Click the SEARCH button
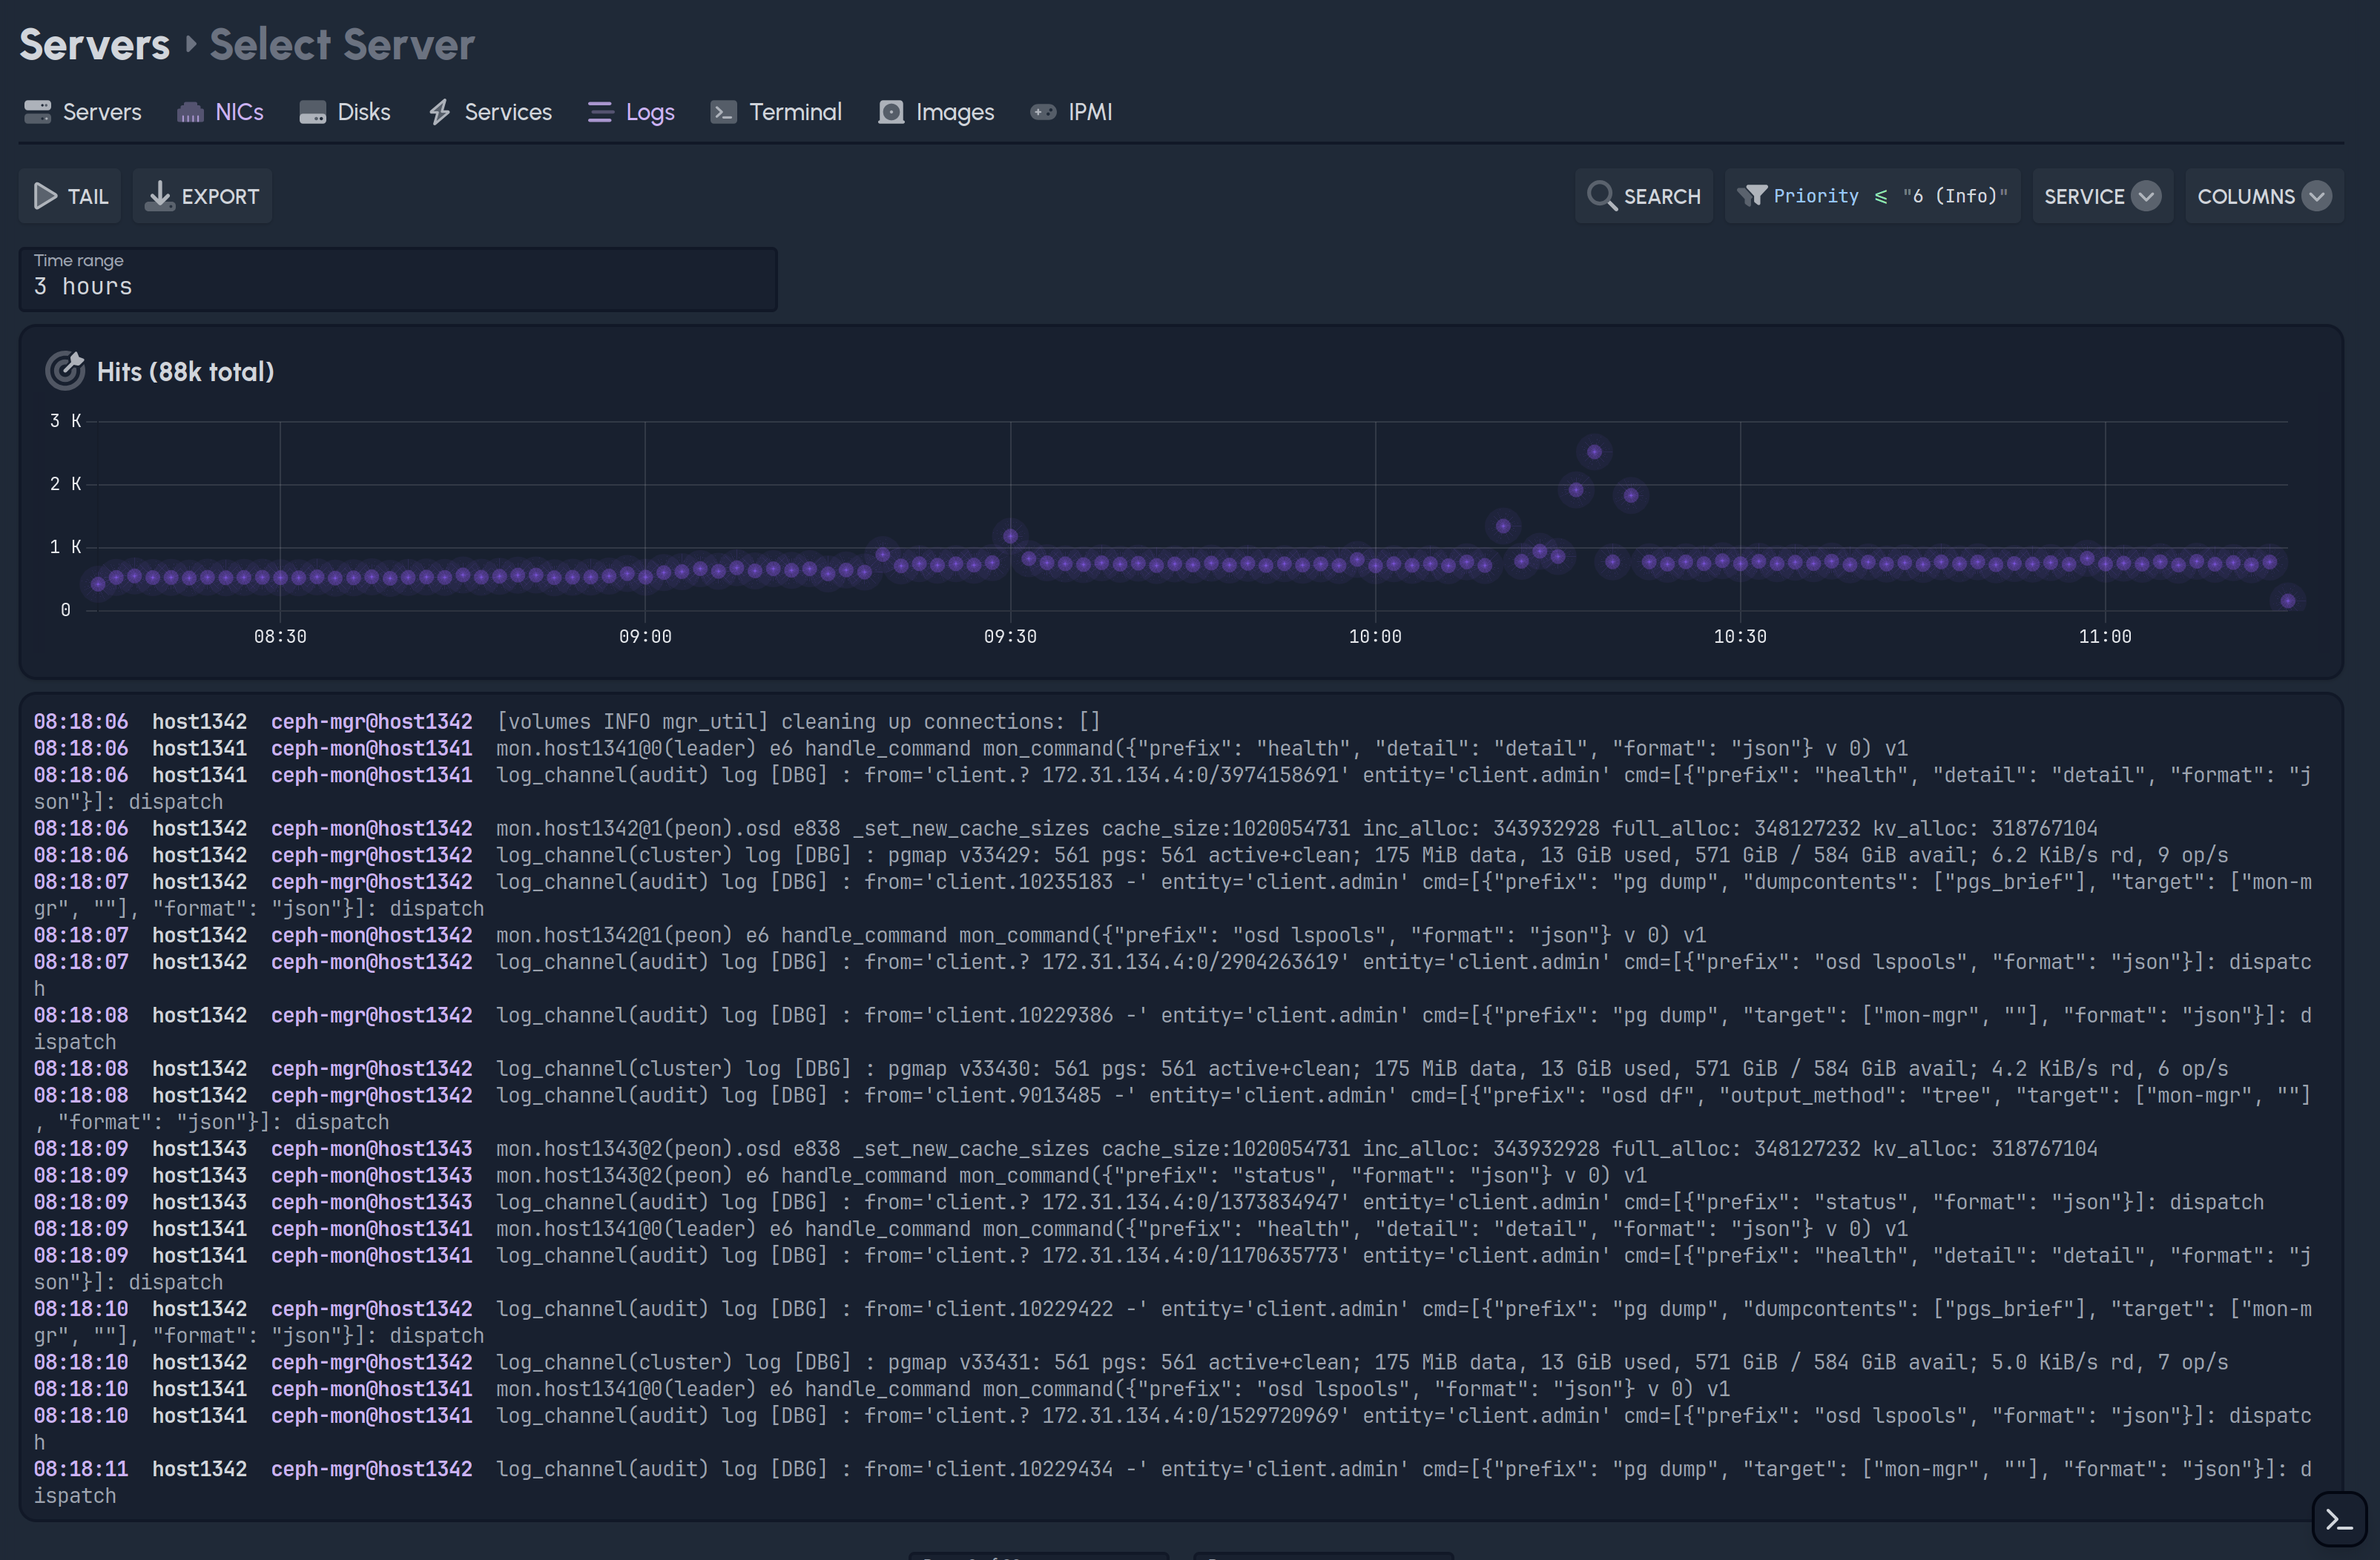 1644,196
